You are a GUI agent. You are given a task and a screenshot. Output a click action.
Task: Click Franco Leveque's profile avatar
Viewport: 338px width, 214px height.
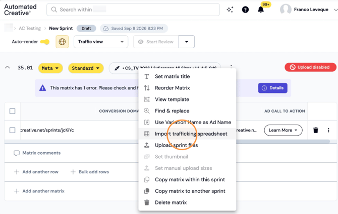pyautogui.click(x=286, y=10)
